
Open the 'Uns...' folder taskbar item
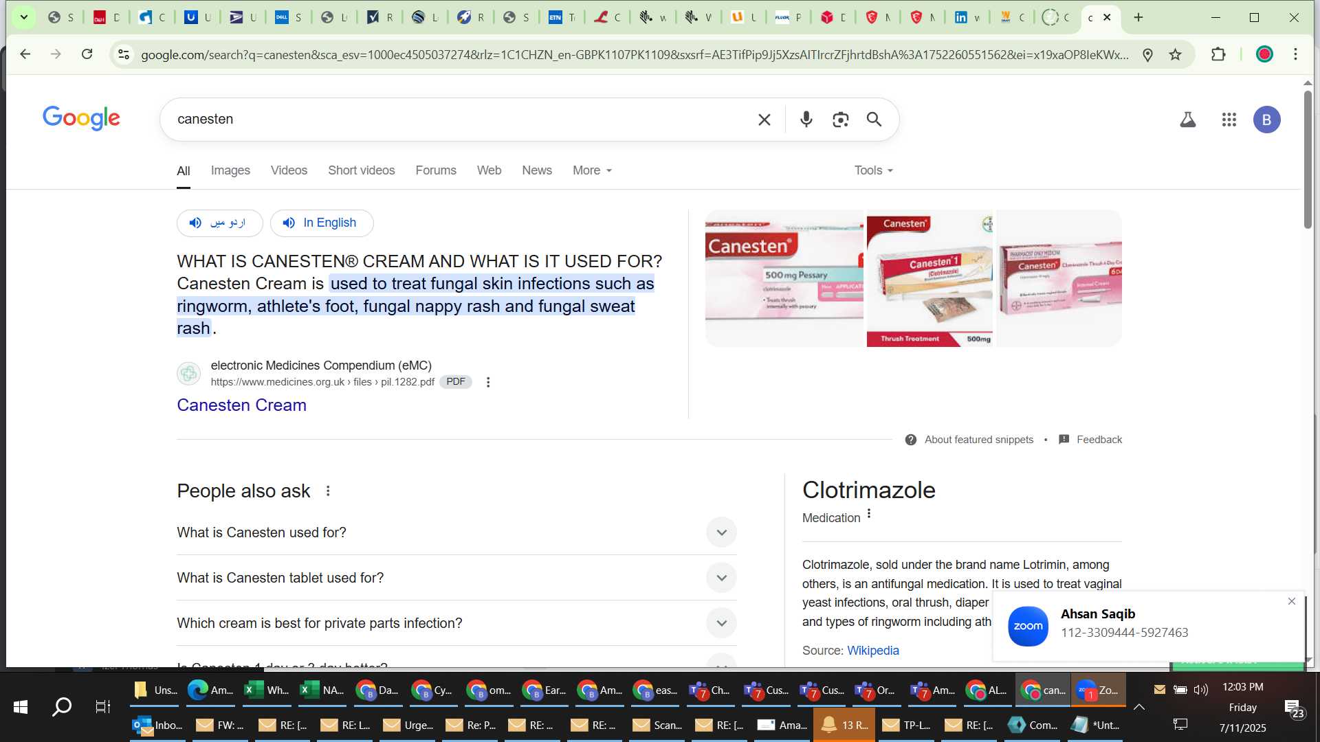click(155, 690)
